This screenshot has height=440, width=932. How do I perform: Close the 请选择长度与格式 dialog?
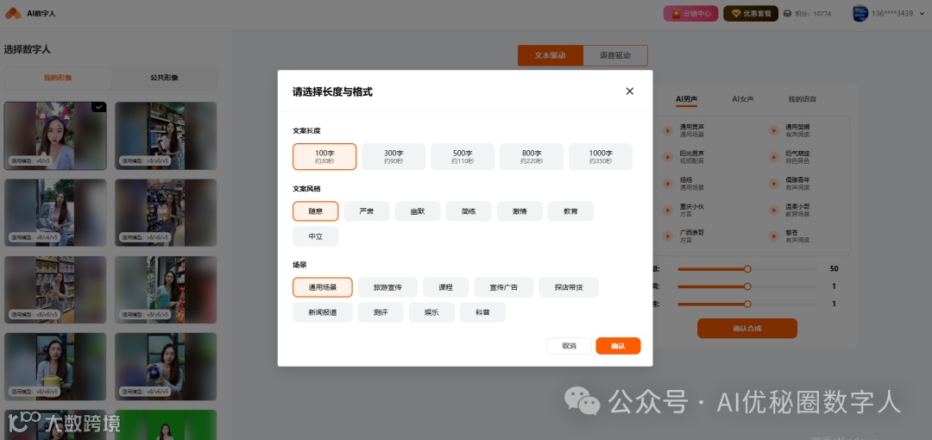tap(629, 91)
